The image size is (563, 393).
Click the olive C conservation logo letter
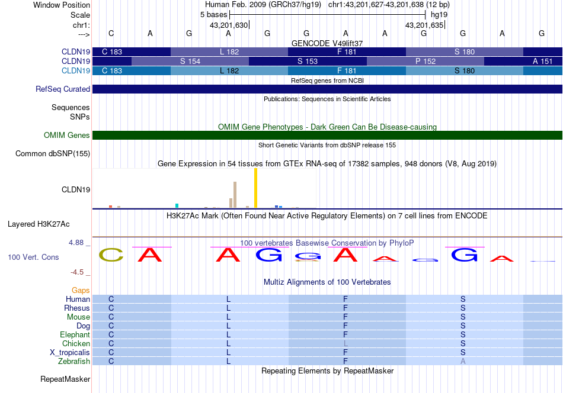(111, 255)
